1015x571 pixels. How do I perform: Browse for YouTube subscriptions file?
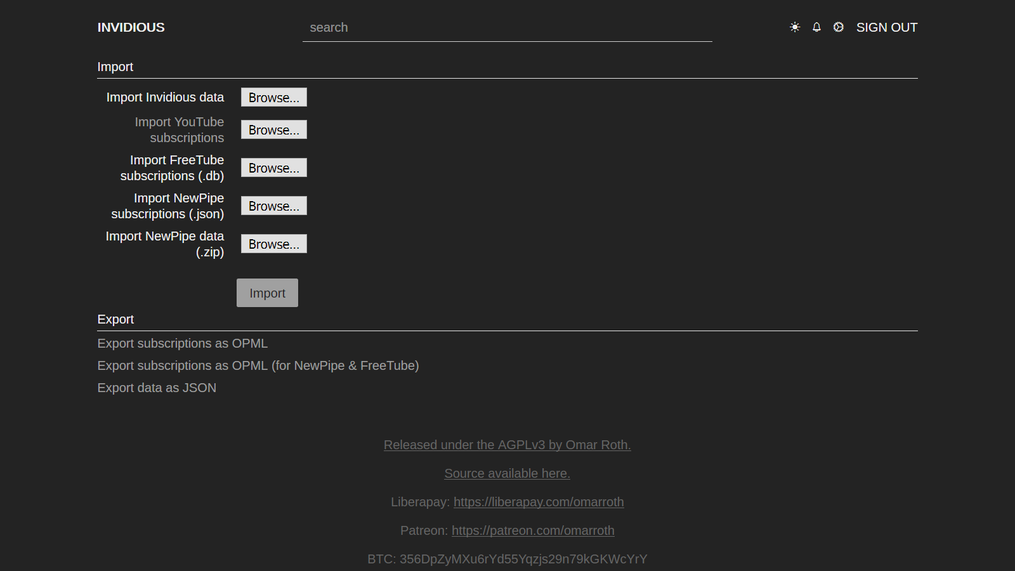coord(273,130)
